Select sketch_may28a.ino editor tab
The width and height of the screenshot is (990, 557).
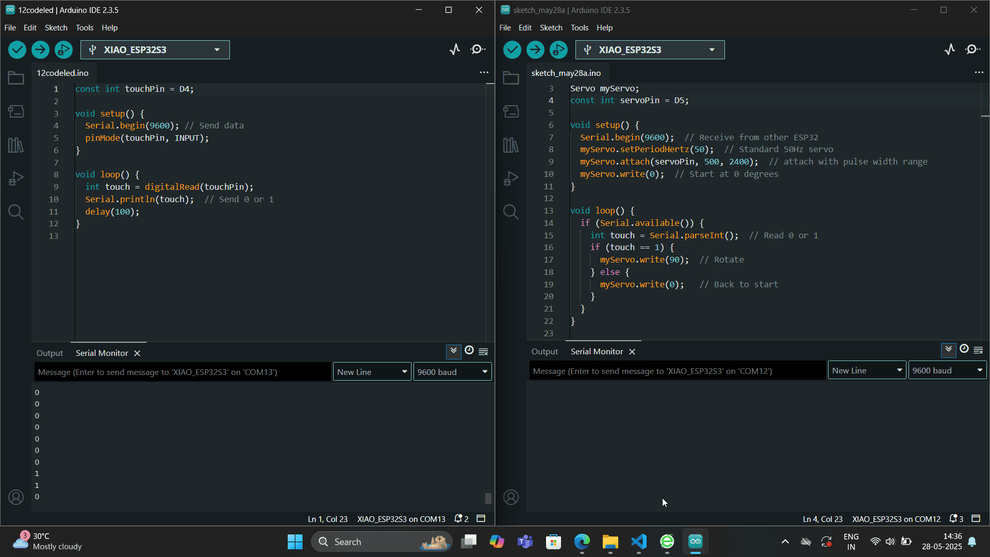(x=566, y=73)
